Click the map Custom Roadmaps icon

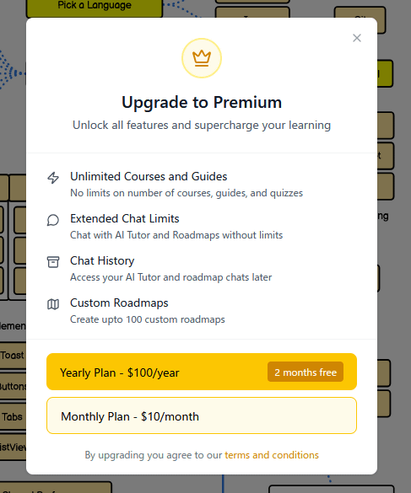click(53, 304)
